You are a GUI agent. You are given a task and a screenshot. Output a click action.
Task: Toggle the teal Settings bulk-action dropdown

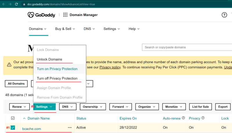pos(44,107)
